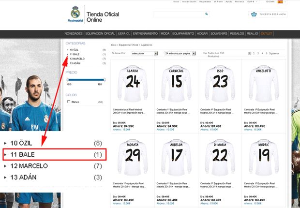This screenshot has width=300, height=208.
Task: Open the Entrenamiento menu
Action: click(x=145, y=33)
